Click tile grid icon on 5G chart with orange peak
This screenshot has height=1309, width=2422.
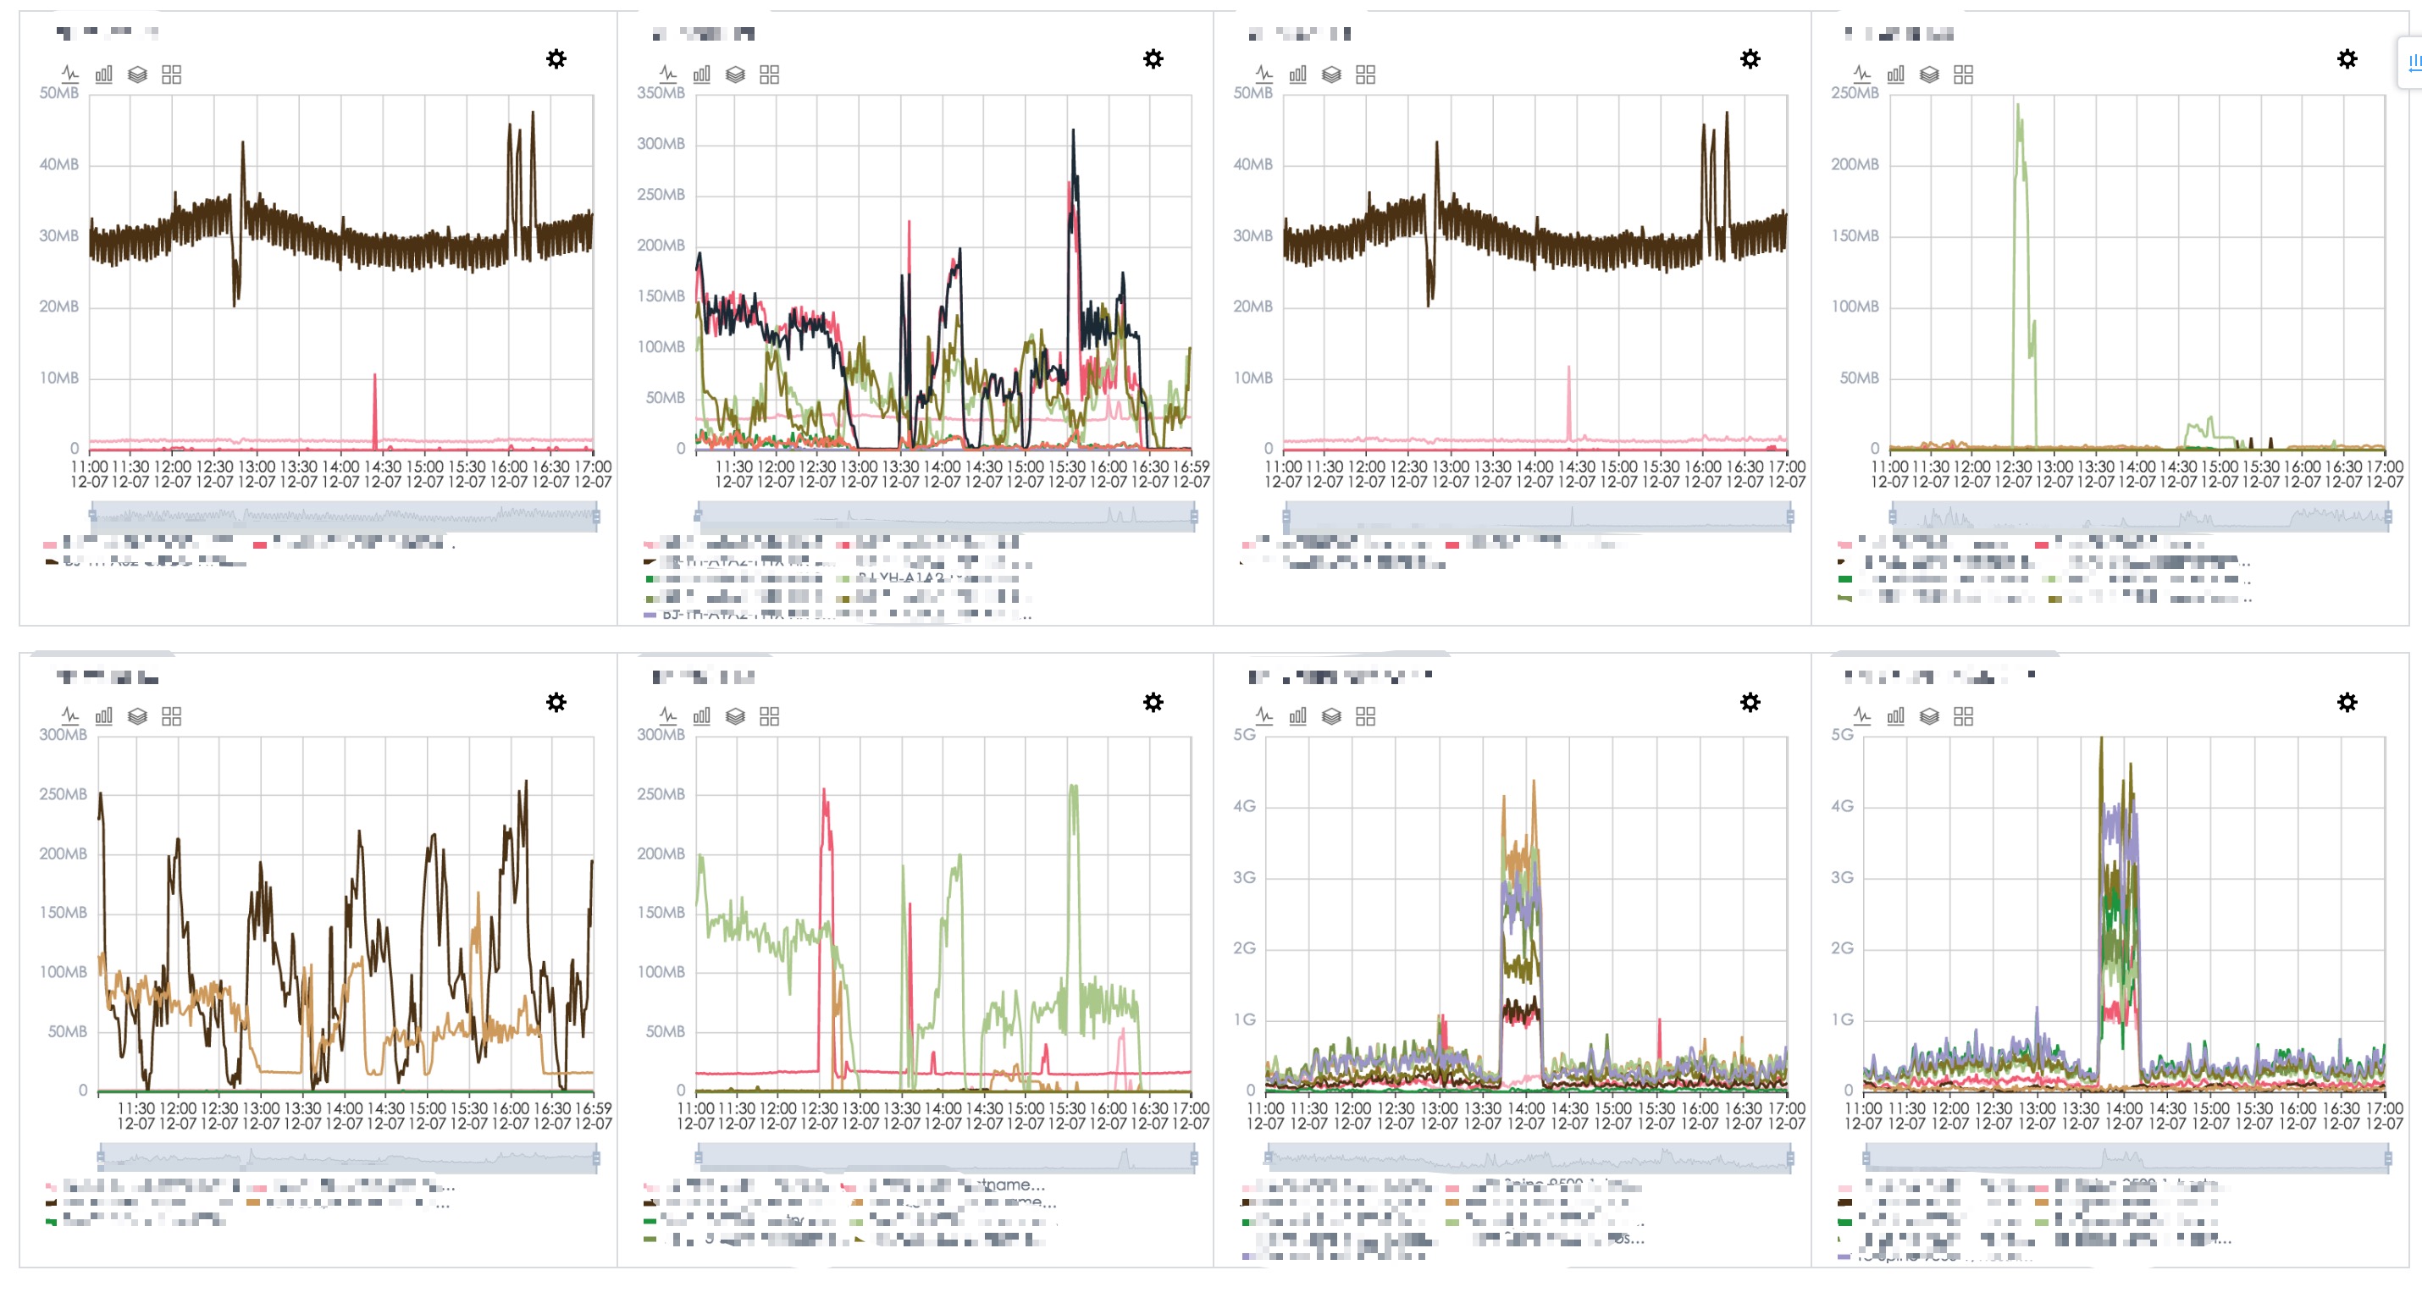click(x=1365, y=715)
